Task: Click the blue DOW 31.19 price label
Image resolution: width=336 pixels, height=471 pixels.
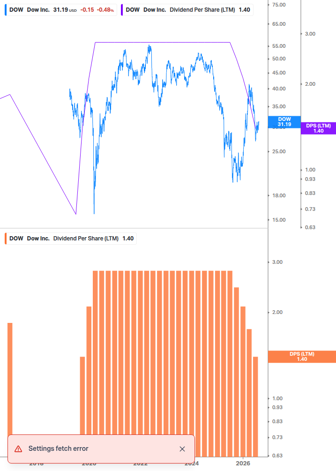Action: [x=284, y=122]
